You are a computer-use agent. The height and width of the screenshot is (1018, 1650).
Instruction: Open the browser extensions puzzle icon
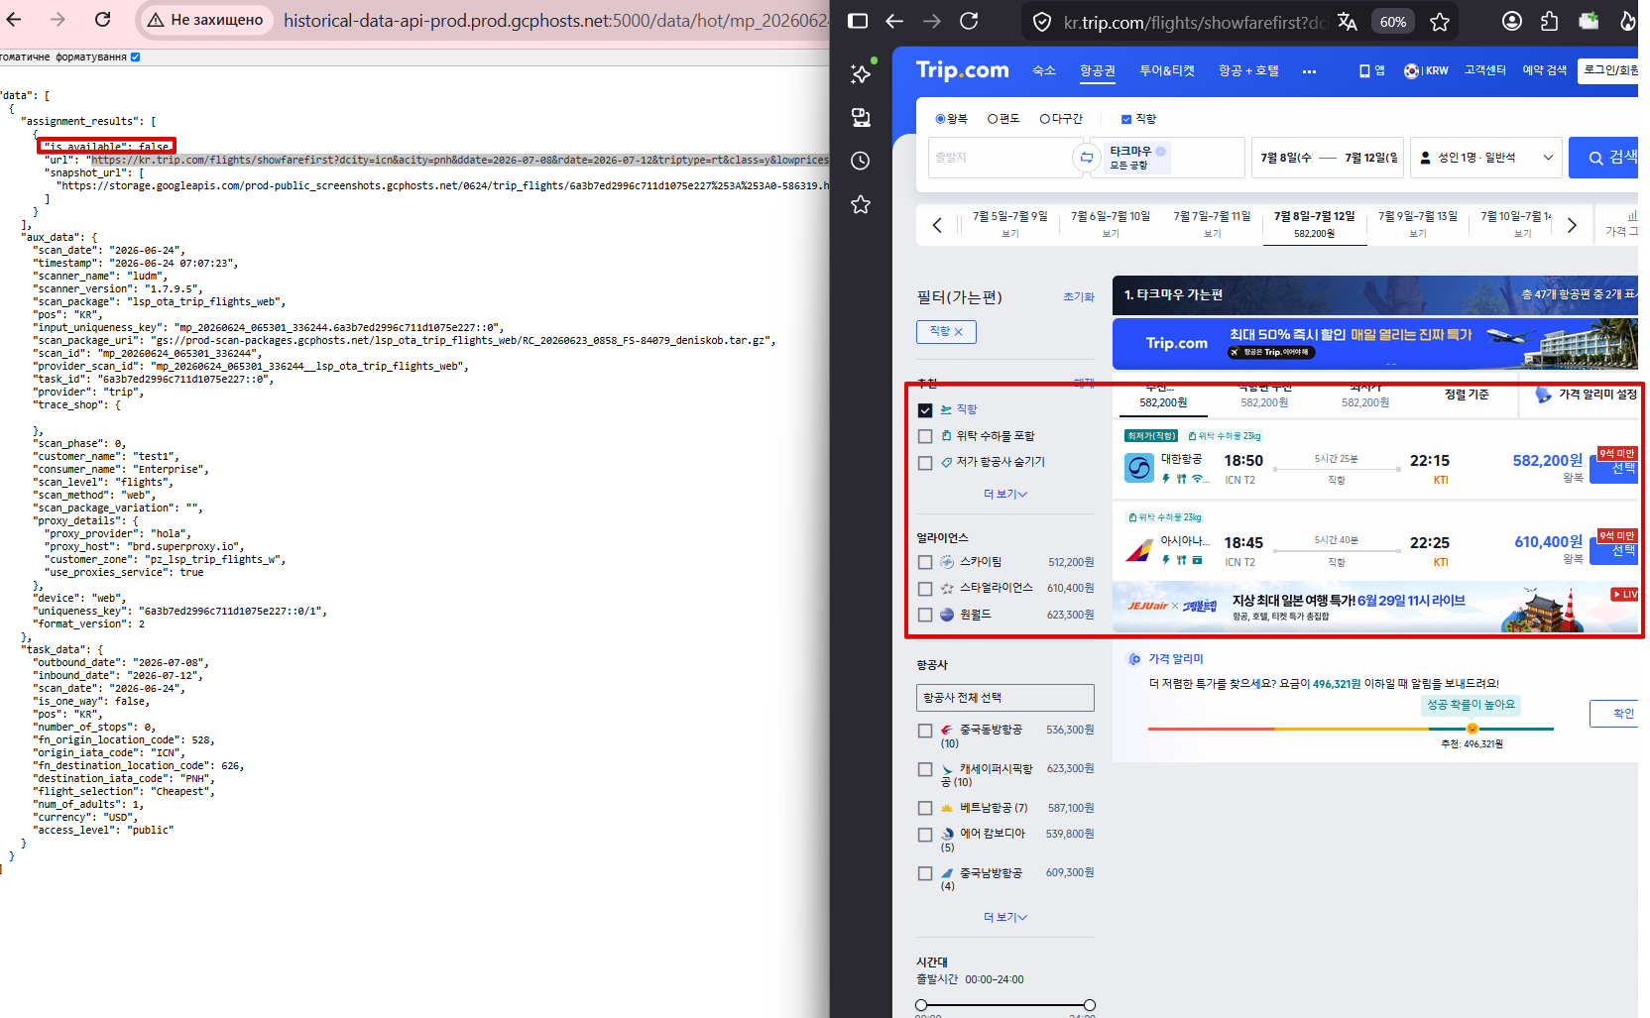(1550, 21)
